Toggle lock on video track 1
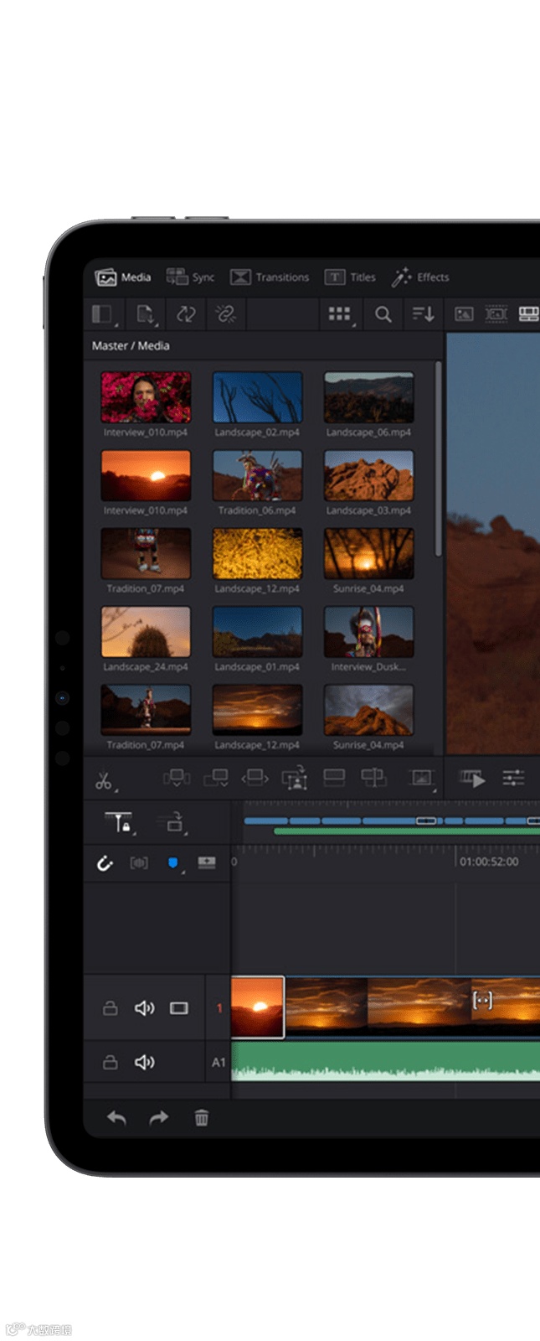 coord(110,1007)
